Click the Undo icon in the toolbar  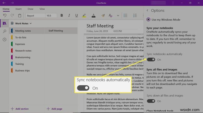click(5, 15)
